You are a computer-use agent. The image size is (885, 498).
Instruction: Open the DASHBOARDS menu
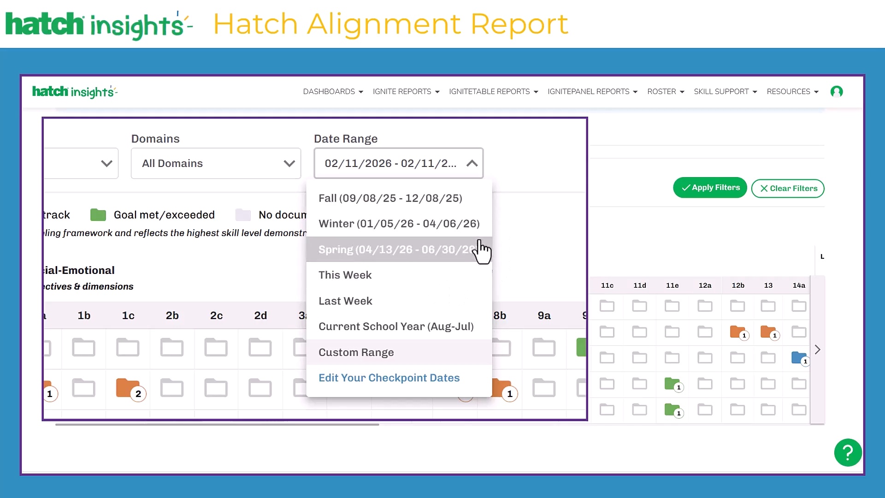coord(333,92)
